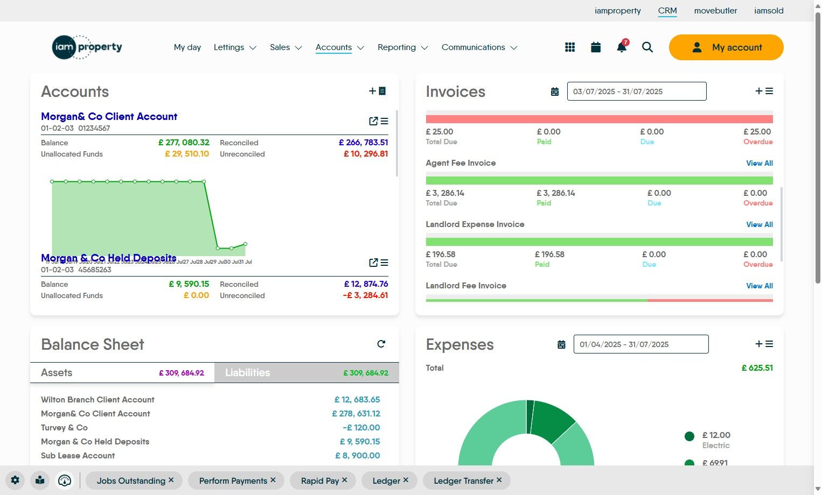Open My account
Screen dimensions: 822x495
(x=726, y=47)
